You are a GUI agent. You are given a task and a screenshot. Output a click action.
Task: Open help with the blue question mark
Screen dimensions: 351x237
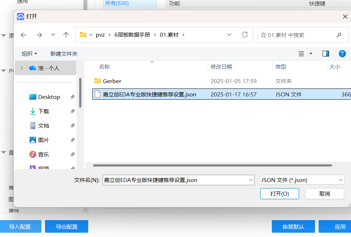click(342, 54)
